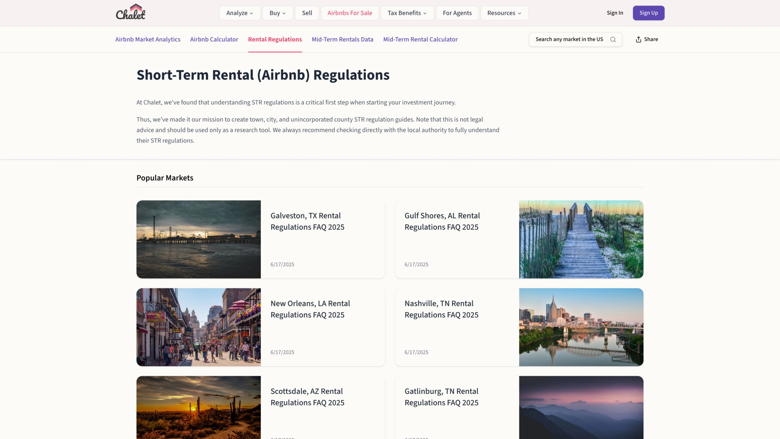Open the Airbnb Calculator page
Screen dimensions: 780x439
(x=214, y=39)
